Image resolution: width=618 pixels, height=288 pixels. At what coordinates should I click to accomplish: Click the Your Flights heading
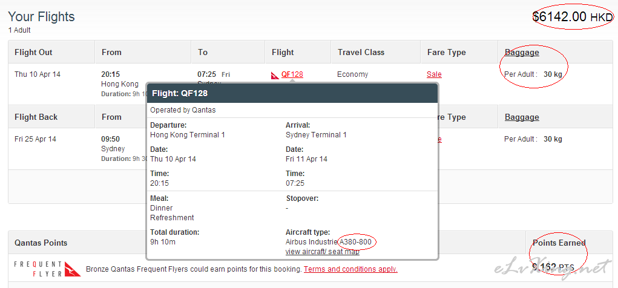[41, 16]
